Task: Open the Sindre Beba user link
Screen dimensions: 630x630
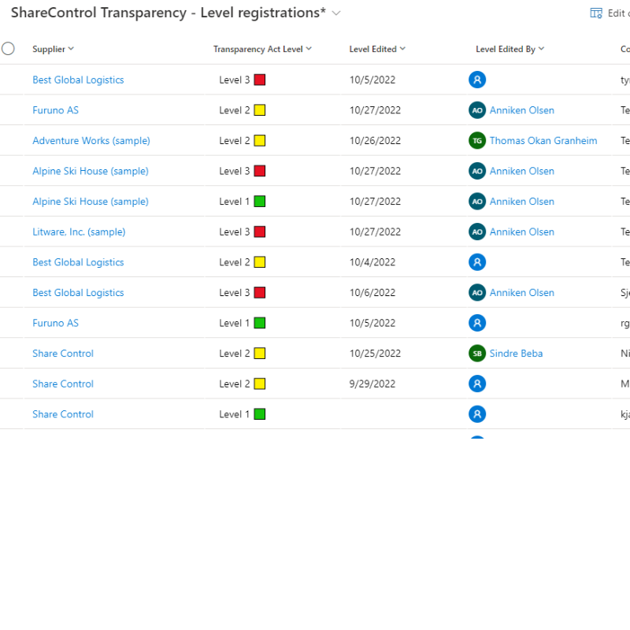Action: (x=516, y=354)
